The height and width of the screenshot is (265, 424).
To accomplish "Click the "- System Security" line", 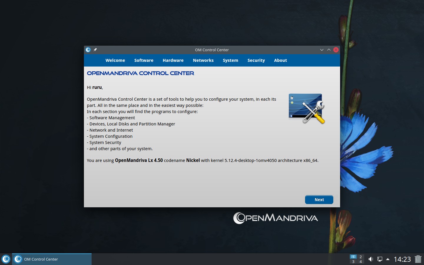I will click(104, 143).
